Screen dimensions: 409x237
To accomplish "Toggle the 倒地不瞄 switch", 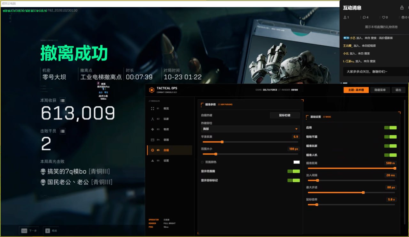I will coord(390,137).
